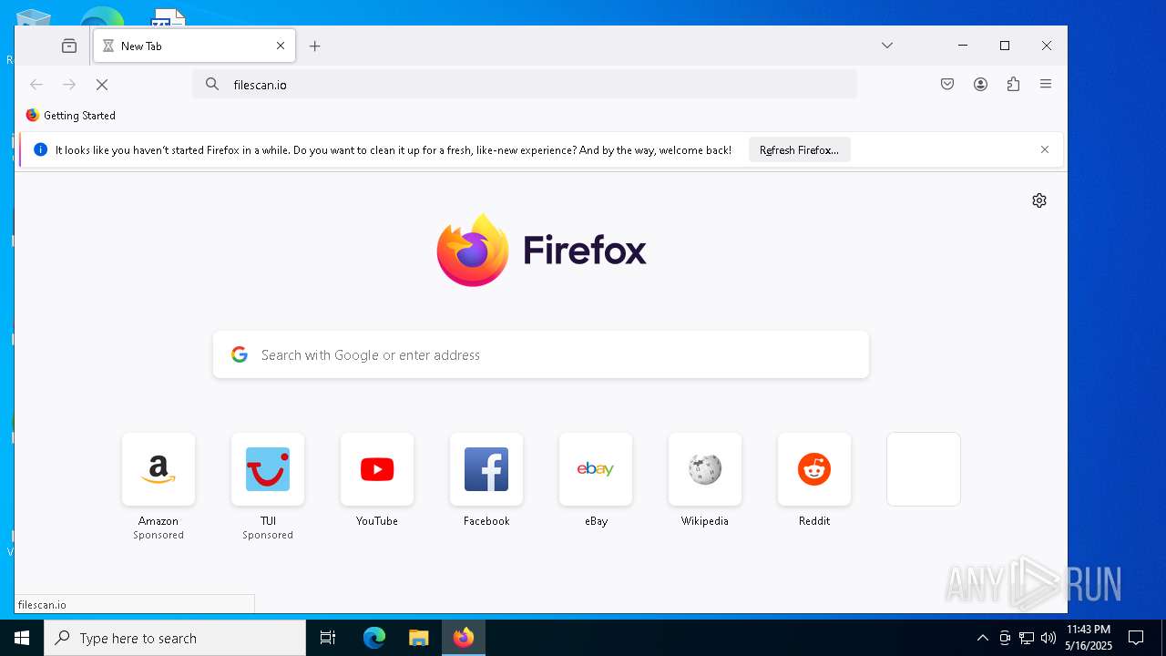
Task: Open the Action Center notifications icon
Action: (1136, 638)
